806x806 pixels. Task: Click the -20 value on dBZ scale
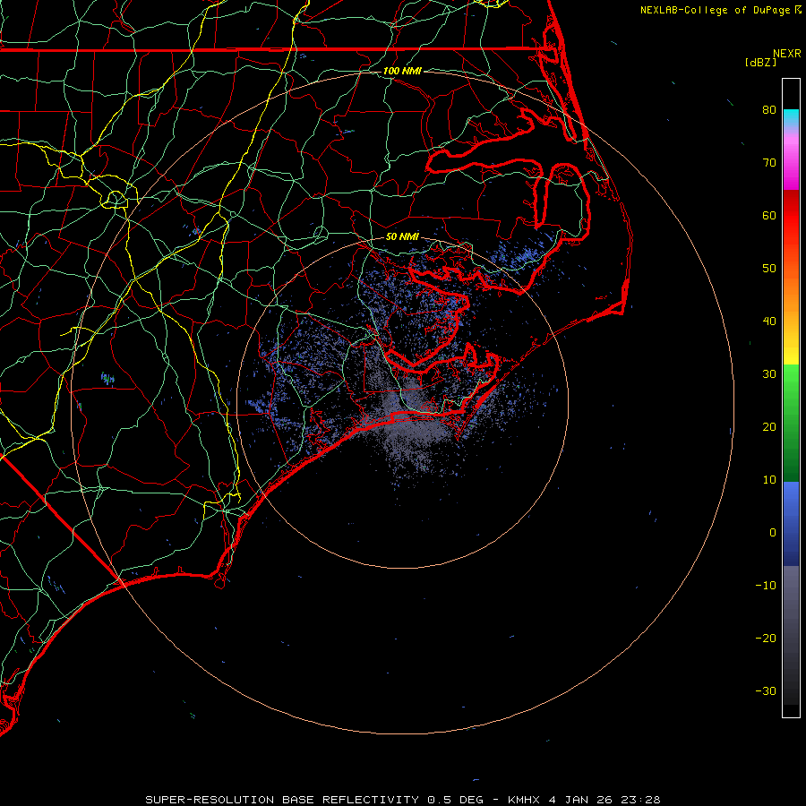coord(766,638)
